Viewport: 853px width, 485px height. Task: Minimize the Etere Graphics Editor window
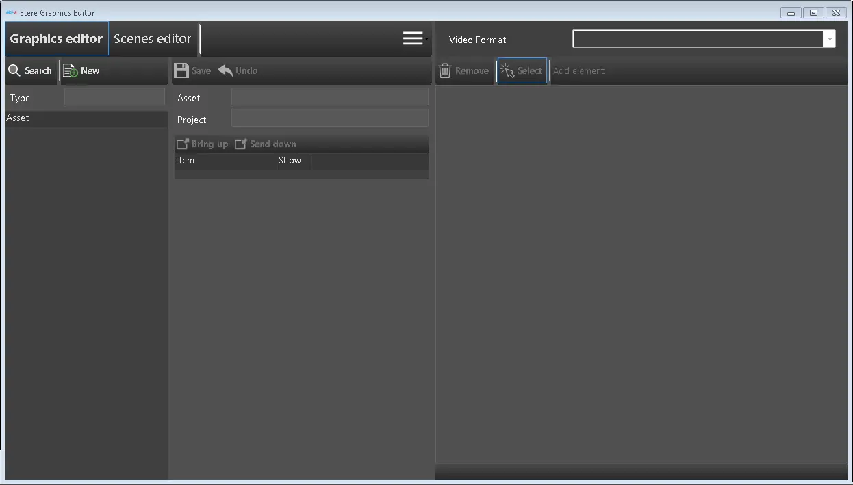[791, 12]
